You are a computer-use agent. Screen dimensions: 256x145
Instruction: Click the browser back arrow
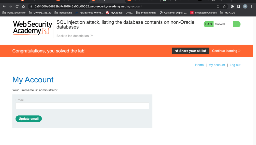coord(4,6)
